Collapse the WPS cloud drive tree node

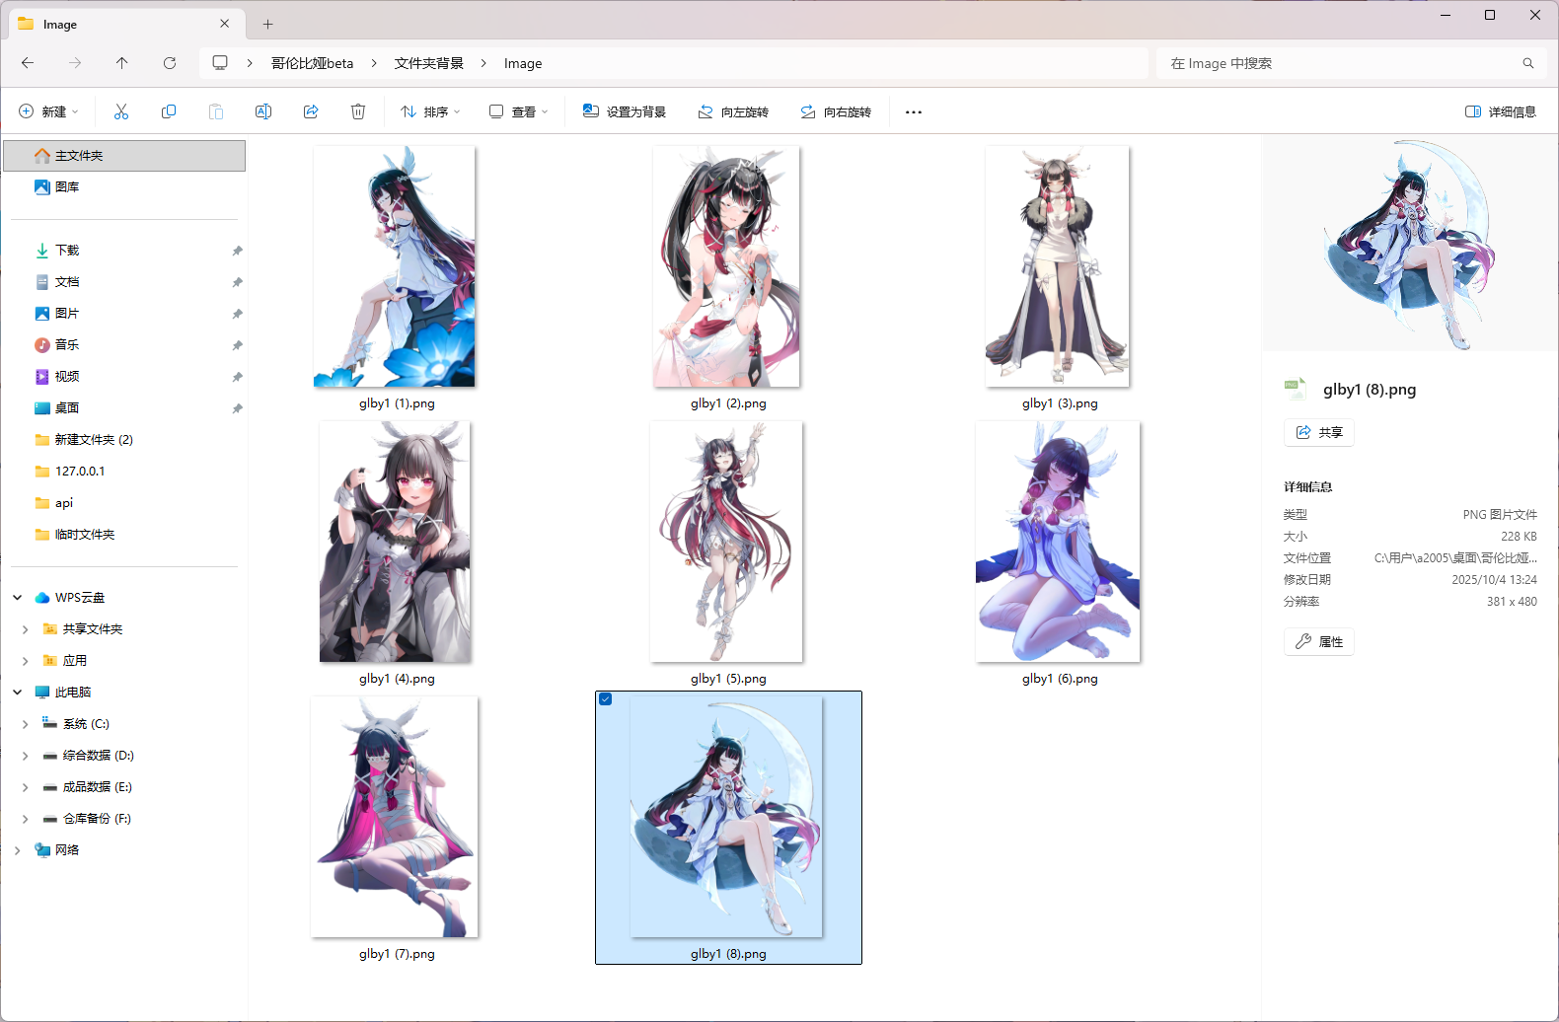18,598
